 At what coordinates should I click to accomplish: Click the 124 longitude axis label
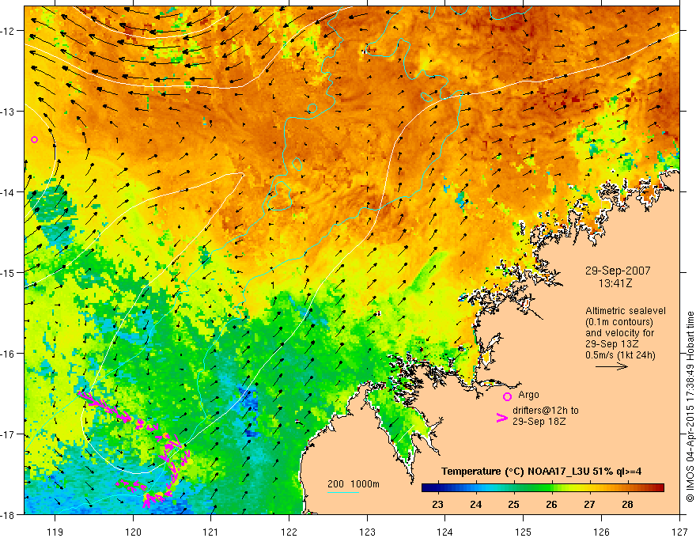click(445, 532)
